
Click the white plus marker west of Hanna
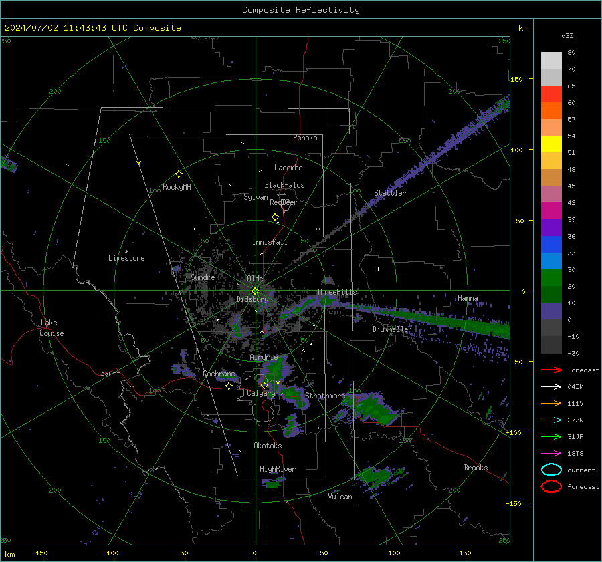tap(378, 269)
